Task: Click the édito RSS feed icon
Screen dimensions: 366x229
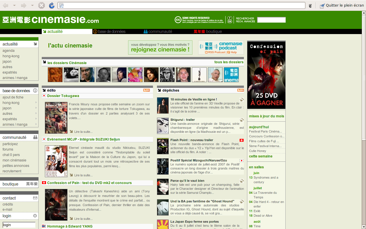Action: 146,90
